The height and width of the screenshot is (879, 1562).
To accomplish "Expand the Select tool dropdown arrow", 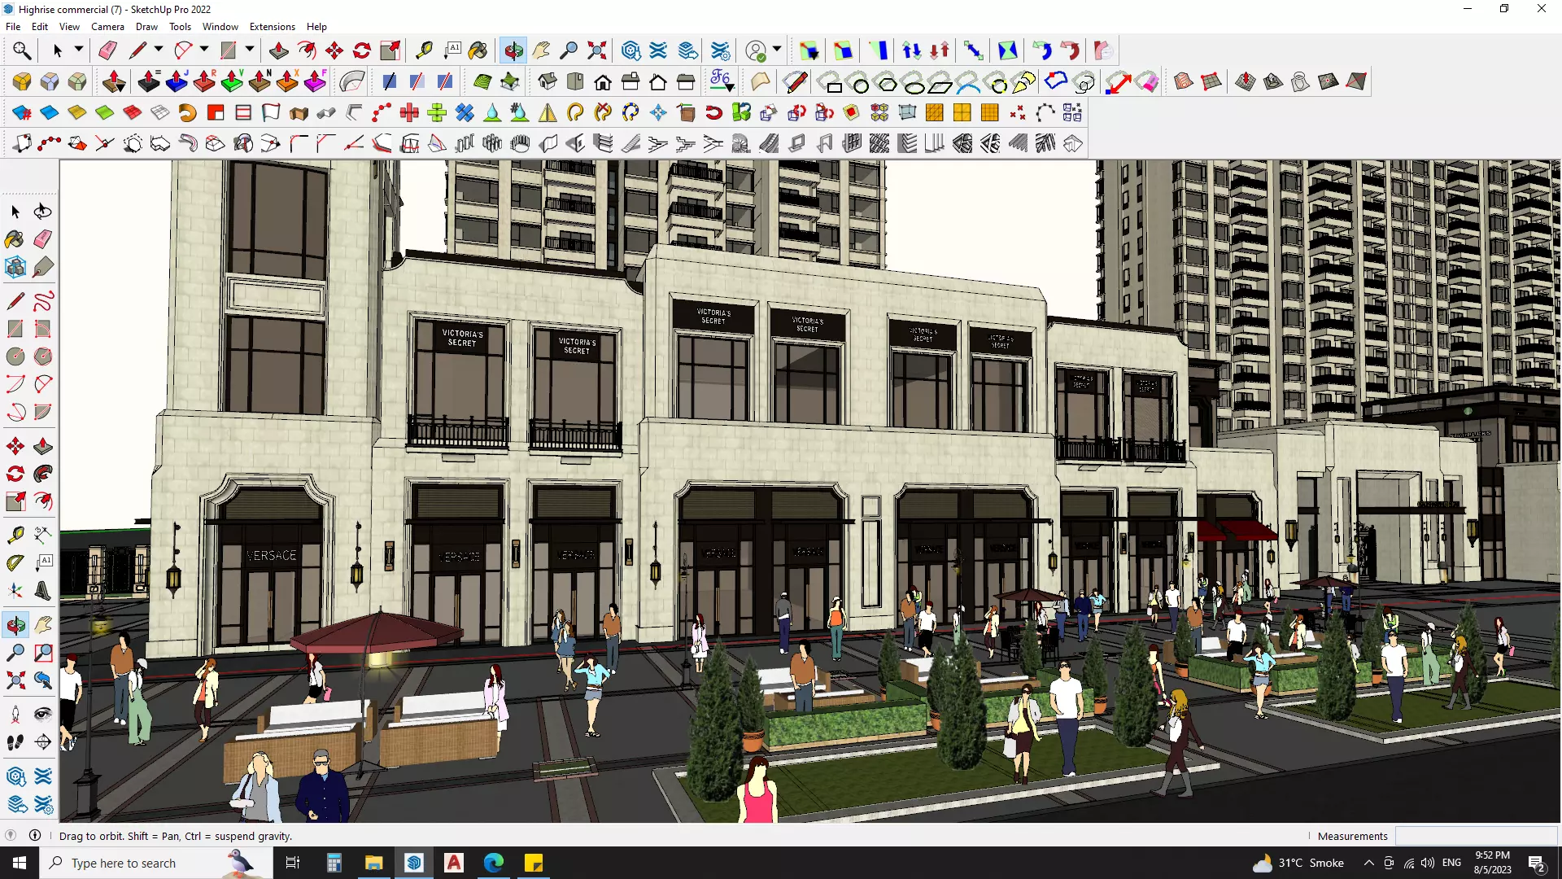I will tap(79, 50).
